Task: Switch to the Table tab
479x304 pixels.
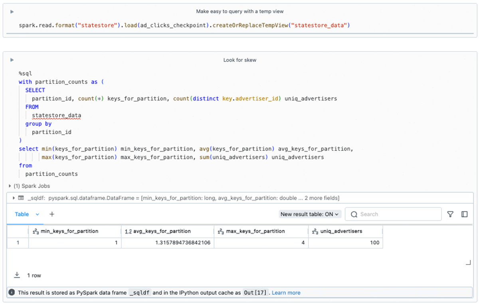Action: coord(22,214)
